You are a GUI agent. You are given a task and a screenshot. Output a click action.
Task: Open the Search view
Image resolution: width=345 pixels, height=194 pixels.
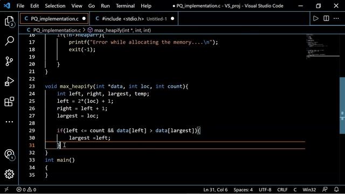(9, 41)
